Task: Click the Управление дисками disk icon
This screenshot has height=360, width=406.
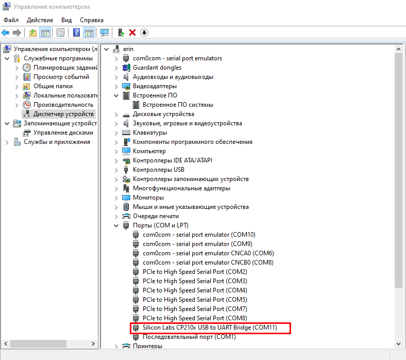Action: tap(27, 133)
